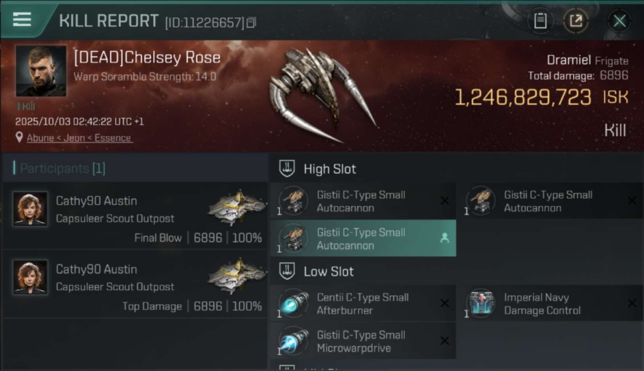
Task: Open the Gistii C-Type Small Microwarpdrive item
Action: pos(363,341)
